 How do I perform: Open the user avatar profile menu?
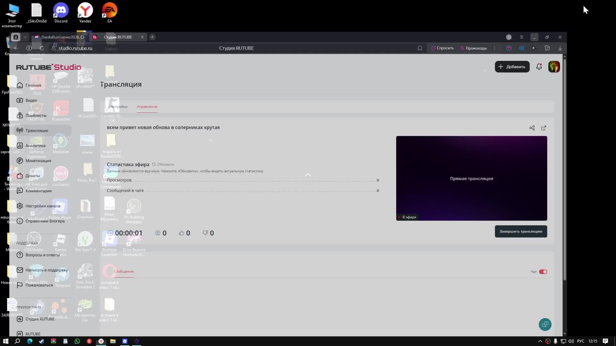click(554, 67)
